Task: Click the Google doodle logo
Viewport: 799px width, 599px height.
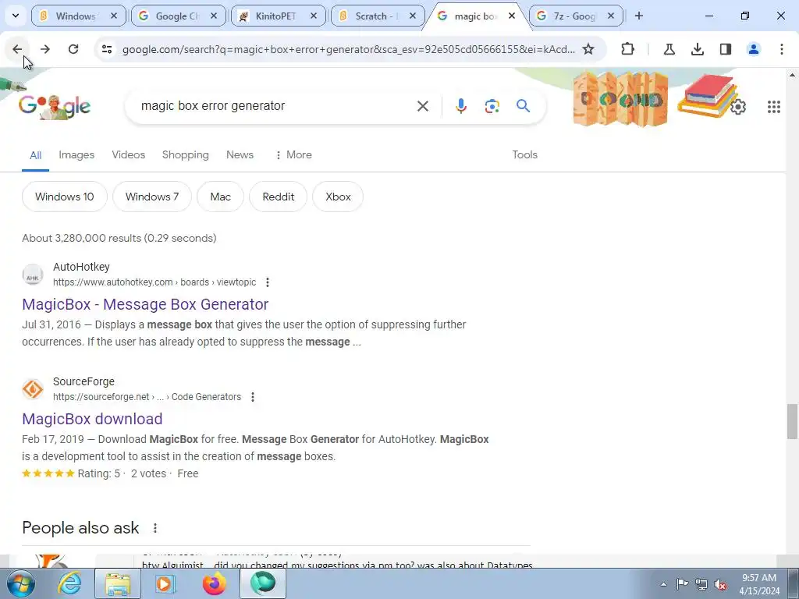Action: coord(55,106)
